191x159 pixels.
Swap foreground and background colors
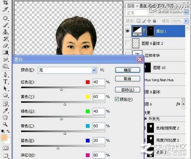[8, 131]
